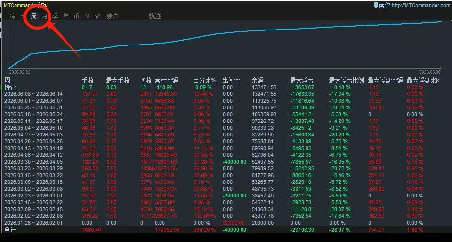Click total lots value 1680.40

(x=91, y=230)
